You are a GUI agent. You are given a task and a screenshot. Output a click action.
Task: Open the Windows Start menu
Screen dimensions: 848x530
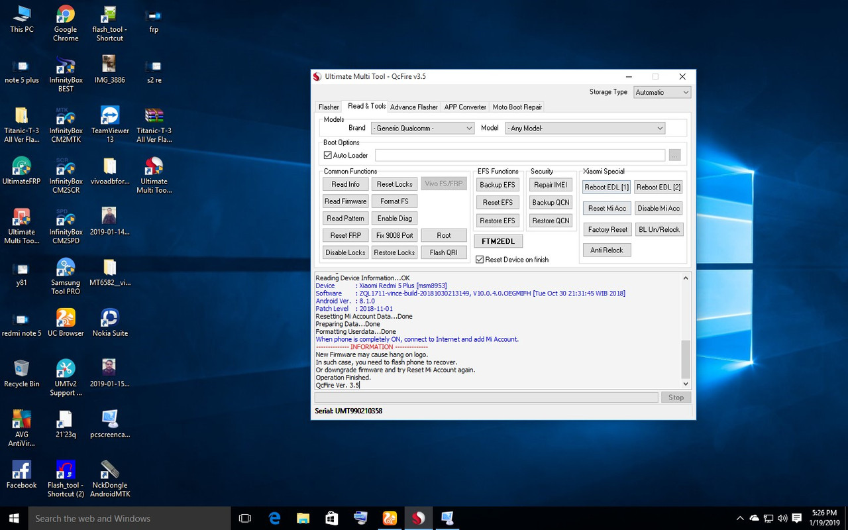[x=14, y=518]
